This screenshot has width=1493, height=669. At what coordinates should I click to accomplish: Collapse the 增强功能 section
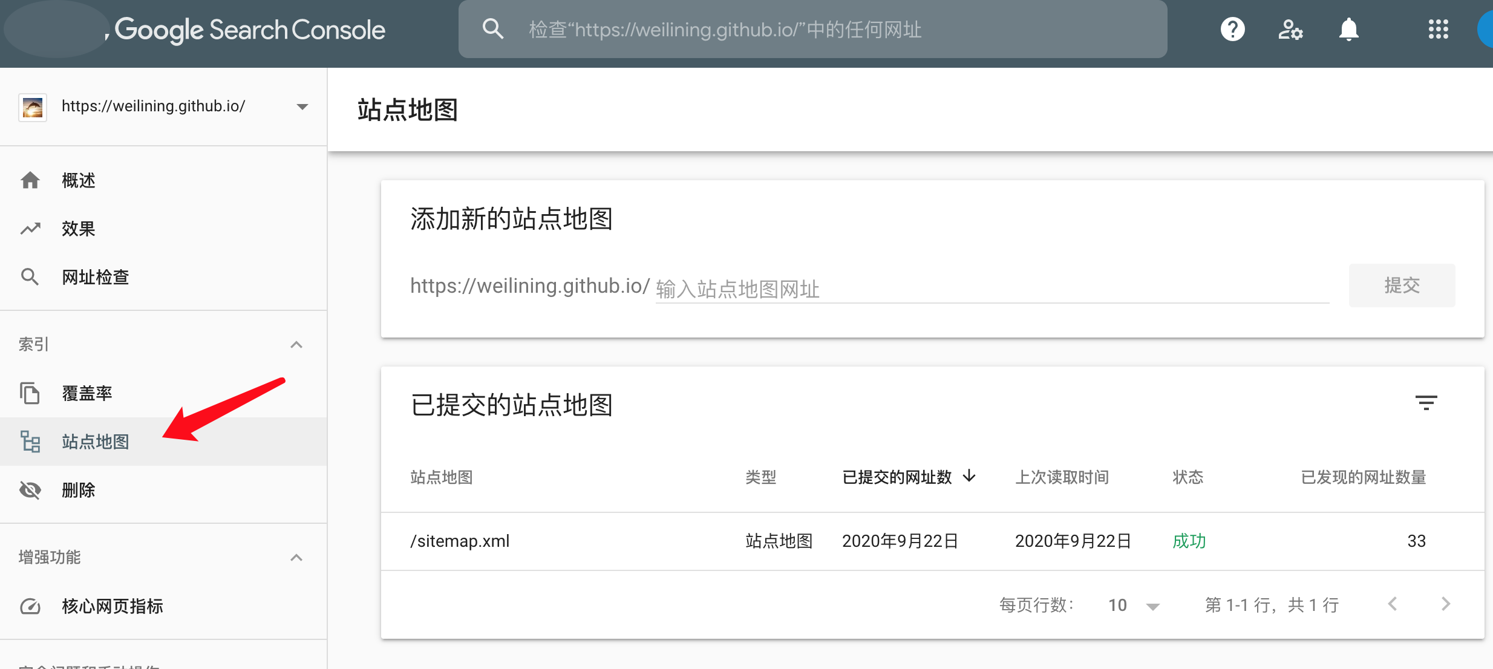pos(296,558)
